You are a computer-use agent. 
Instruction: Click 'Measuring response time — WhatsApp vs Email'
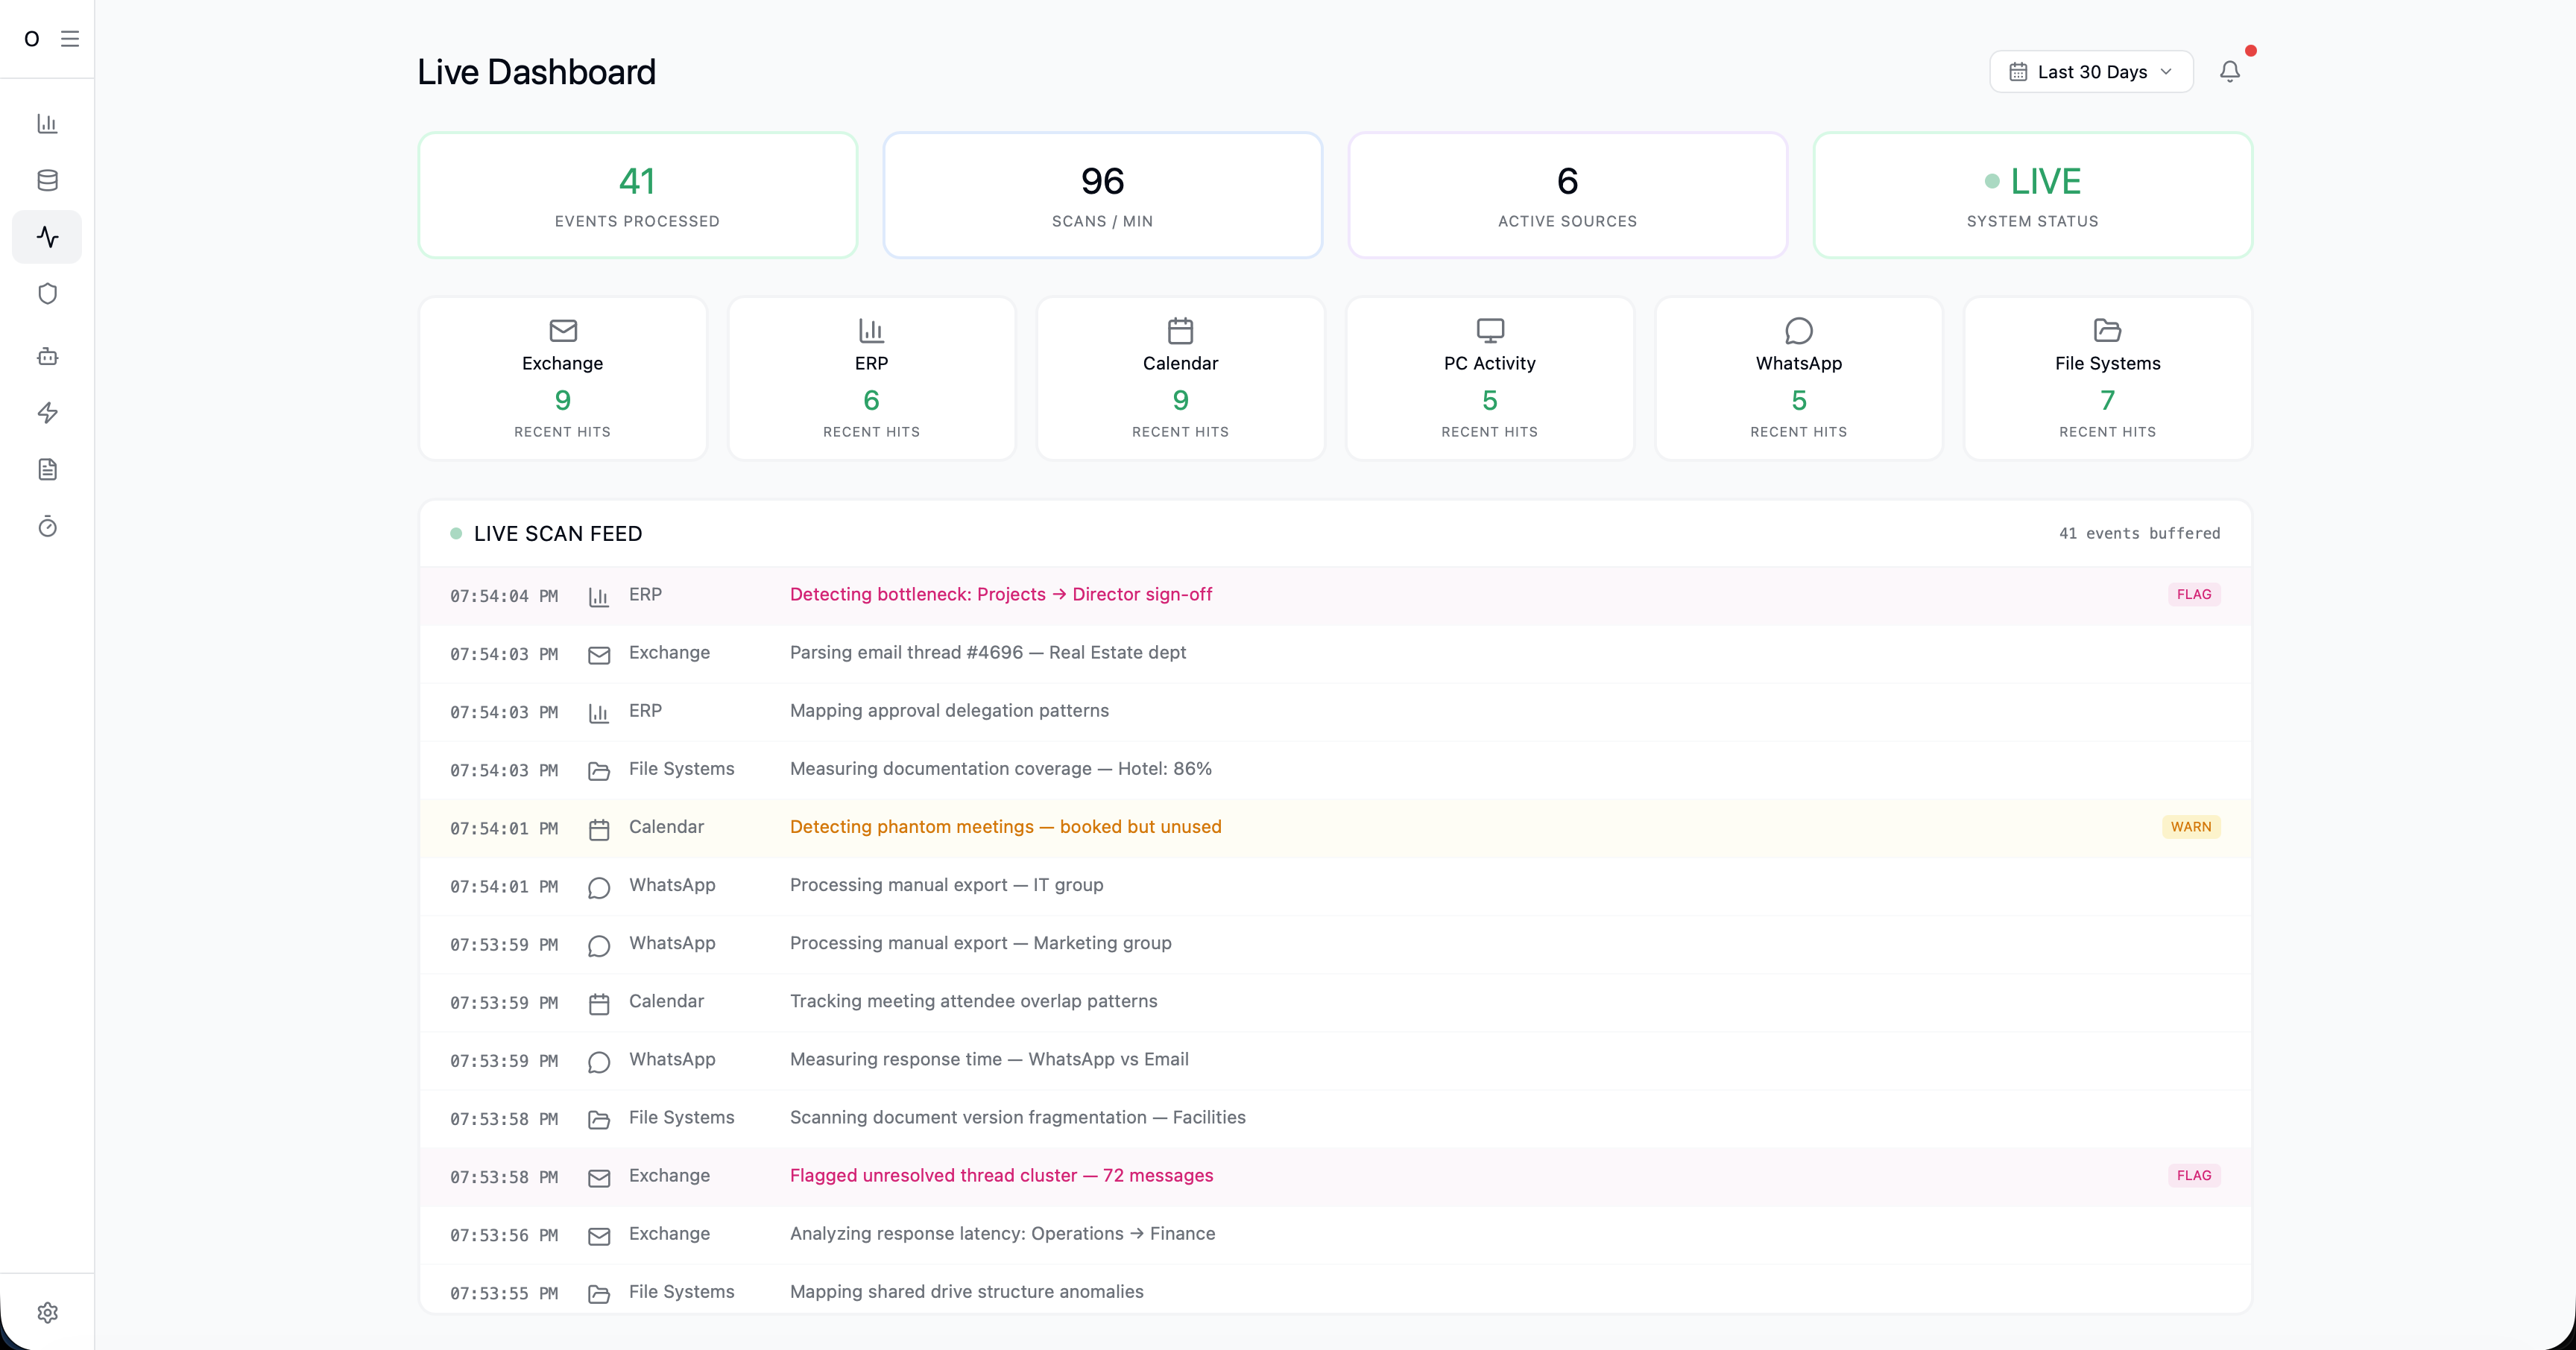click(989, 1059)
